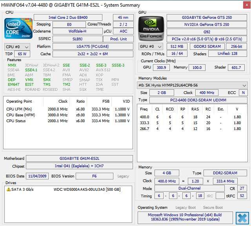The height and width of the screenshot is (226, 251).
Task: Click the ROPs / TMUs 16 / 64 value
Action: pyautogui.click(x=177, y=54)
